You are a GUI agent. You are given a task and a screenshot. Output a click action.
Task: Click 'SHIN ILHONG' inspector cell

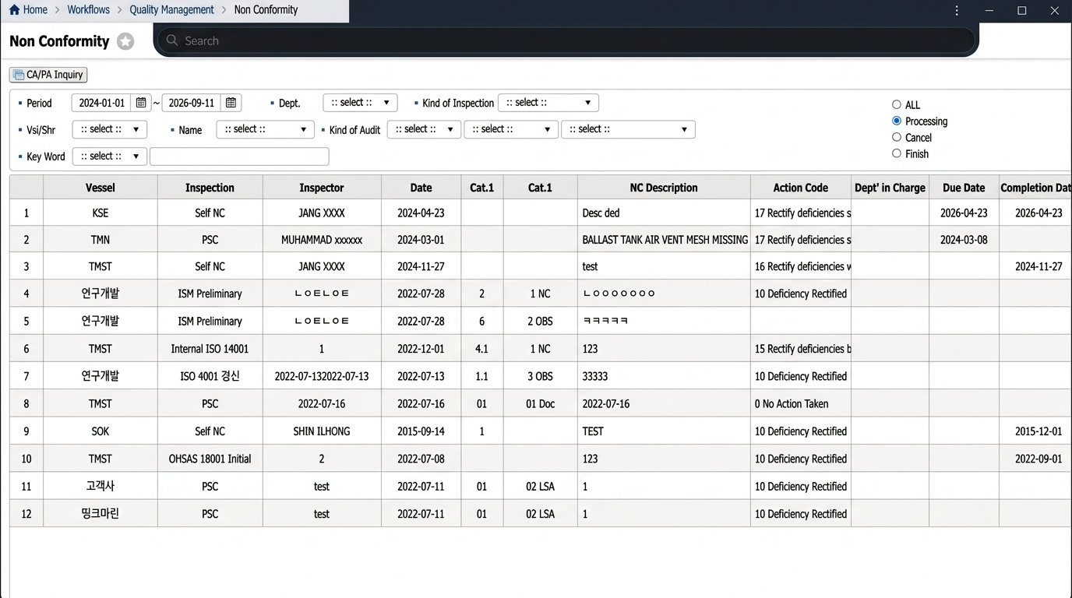[x=322, y=431]
